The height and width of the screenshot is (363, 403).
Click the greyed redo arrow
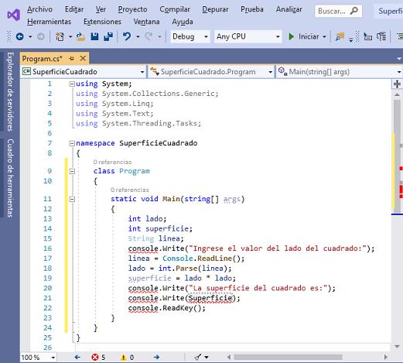149,36
